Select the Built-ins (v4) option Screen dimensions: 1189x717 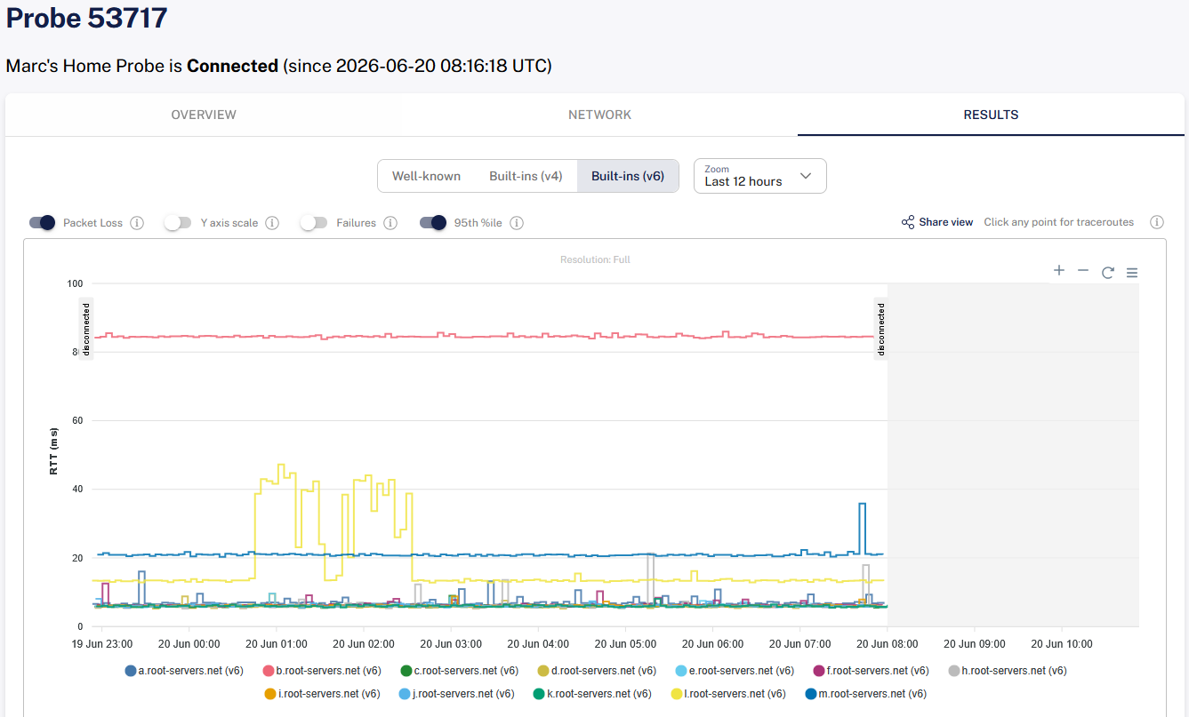(x=526, y=176)
